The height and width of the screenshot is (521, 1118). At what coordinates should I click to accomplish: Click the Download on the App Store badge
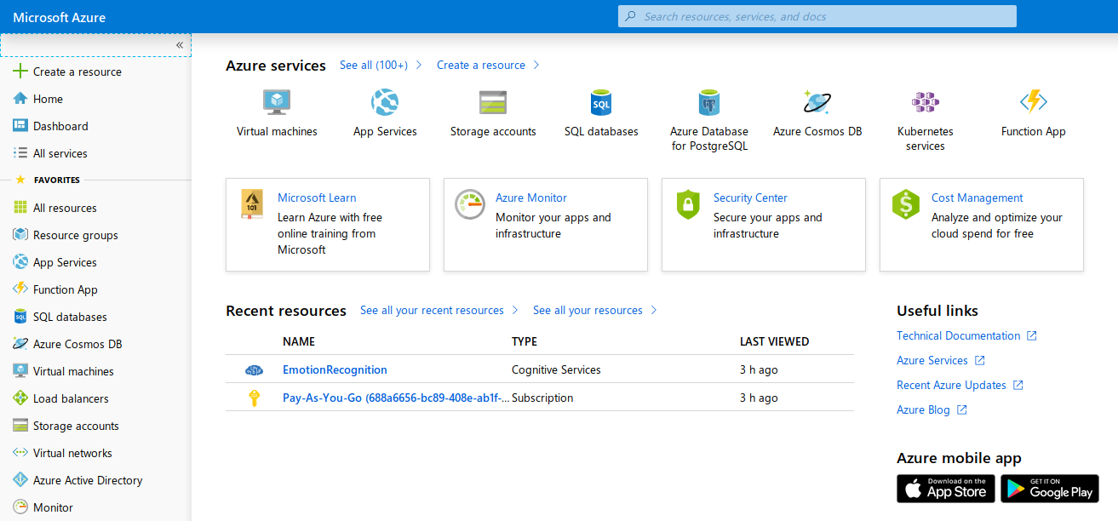(x=946, y=489)
